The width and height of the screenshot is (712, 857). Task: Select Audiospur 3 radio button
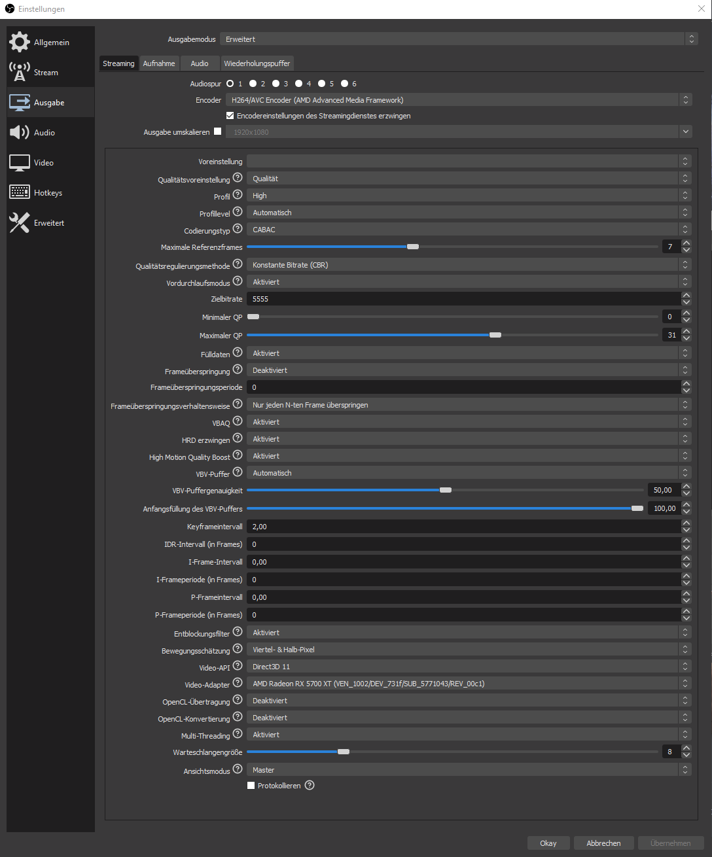pyautogui.click(x=276, y=84)
